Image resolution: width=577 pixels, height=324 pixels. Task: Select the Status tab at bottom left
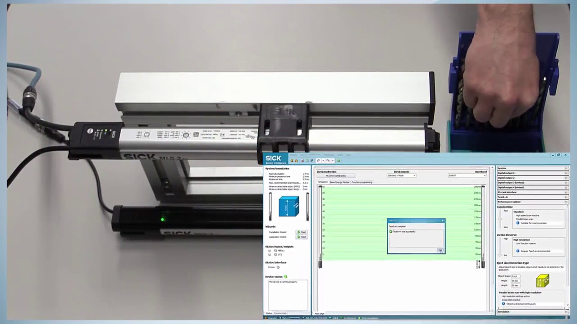[x=269, y=313]
